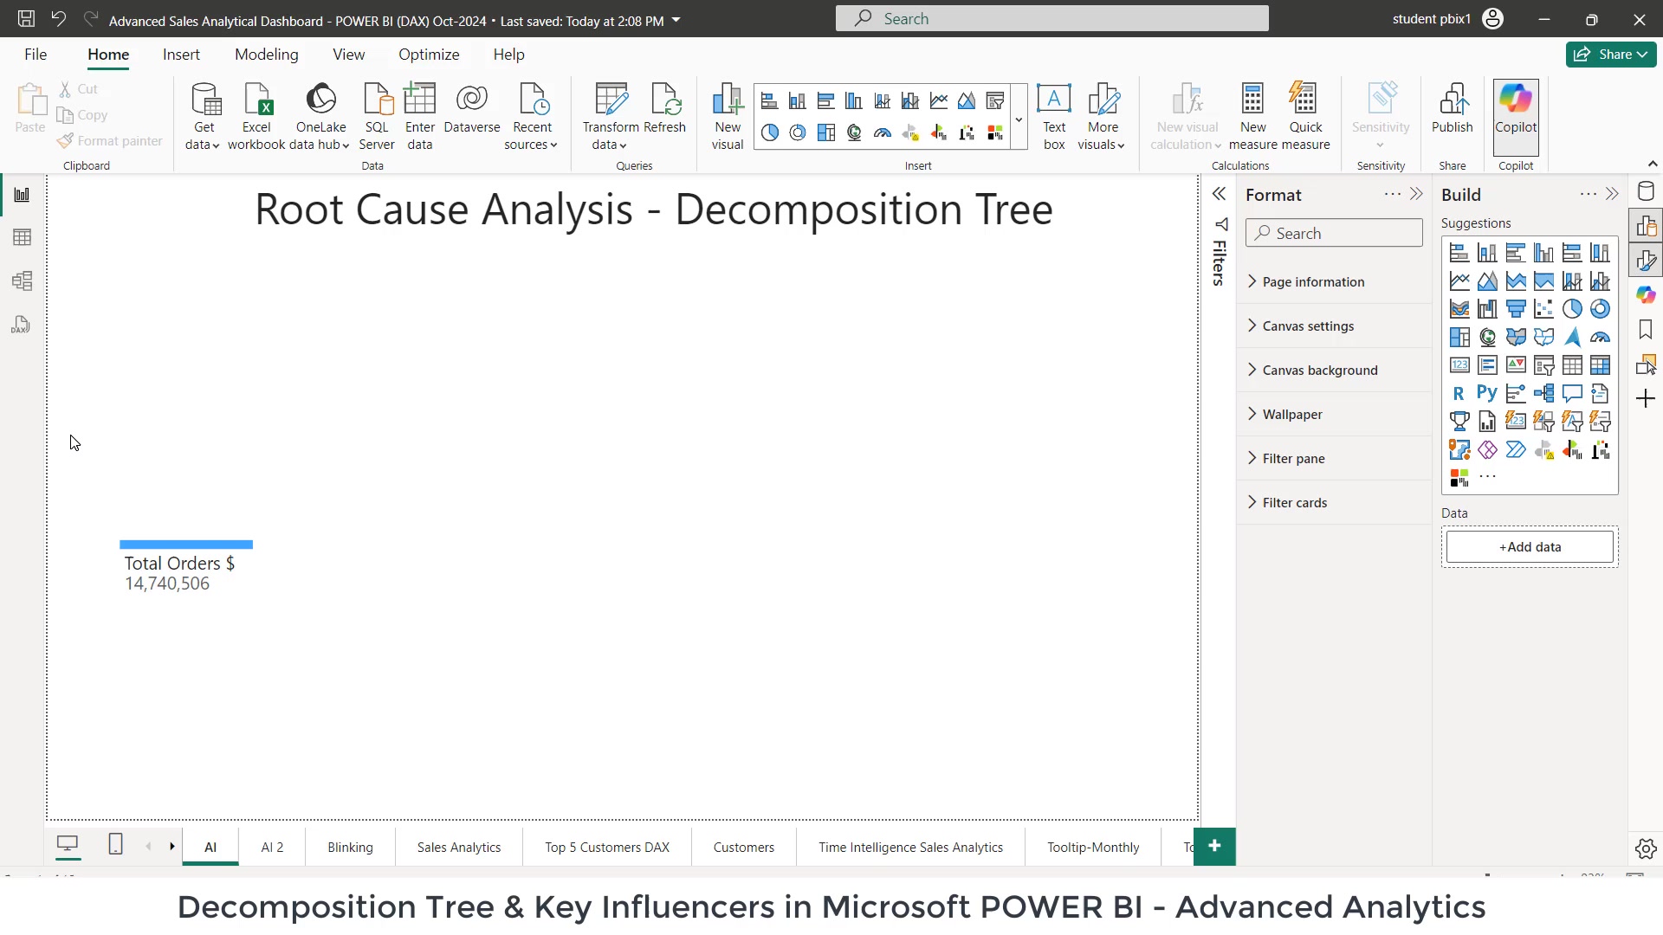1663x935 pixels.
Task: Click the Save icon in title bar
Action: click(x=26, y=18)
